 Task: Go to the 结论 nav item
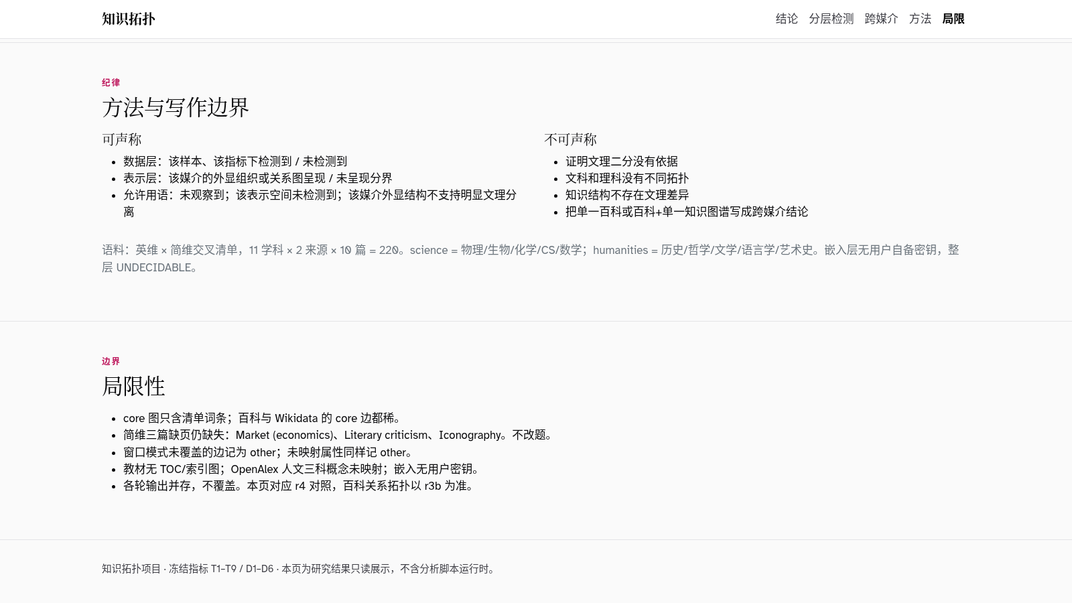point(787,19)
